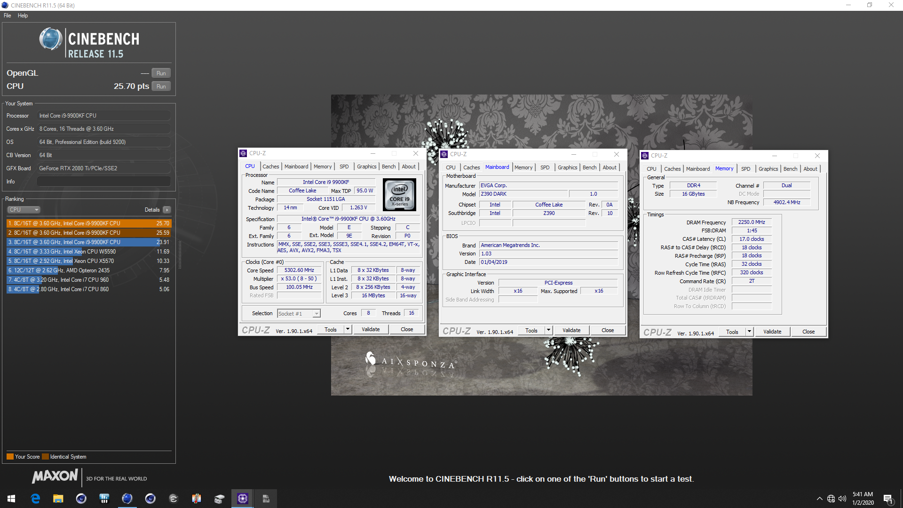Click the Core Speed value 5302.60 MHz
903x508 pixels.
[299, 270]
